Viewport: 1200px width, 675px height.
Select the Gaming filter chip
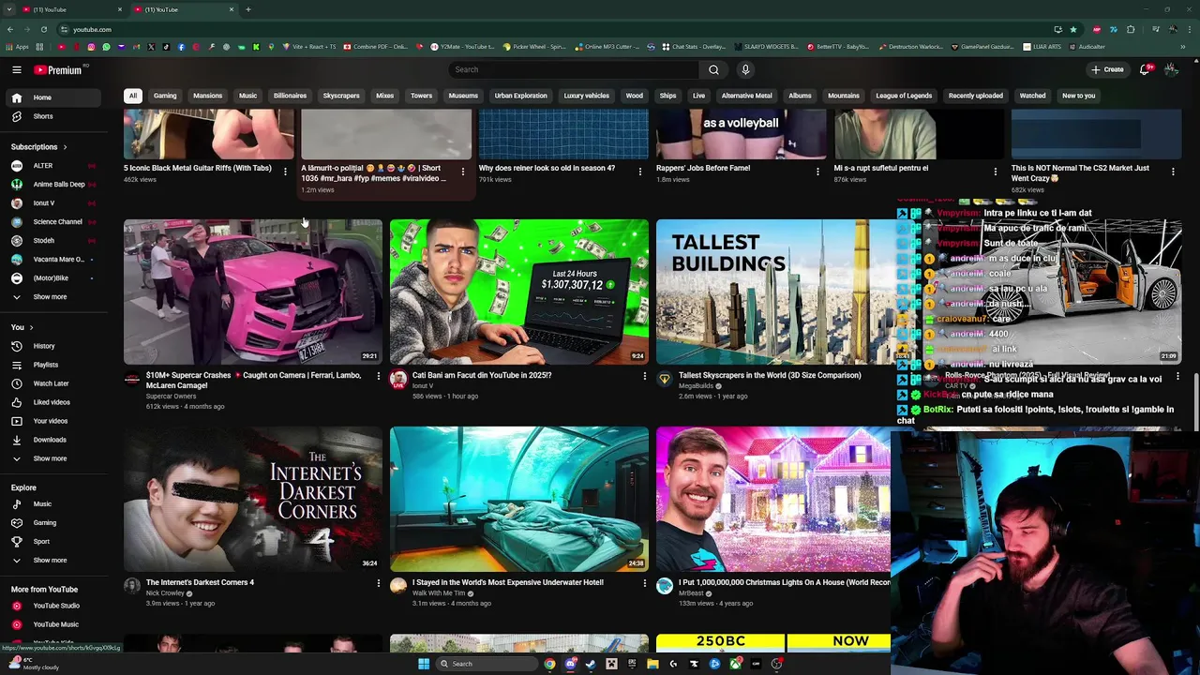(x=165, y=96)
